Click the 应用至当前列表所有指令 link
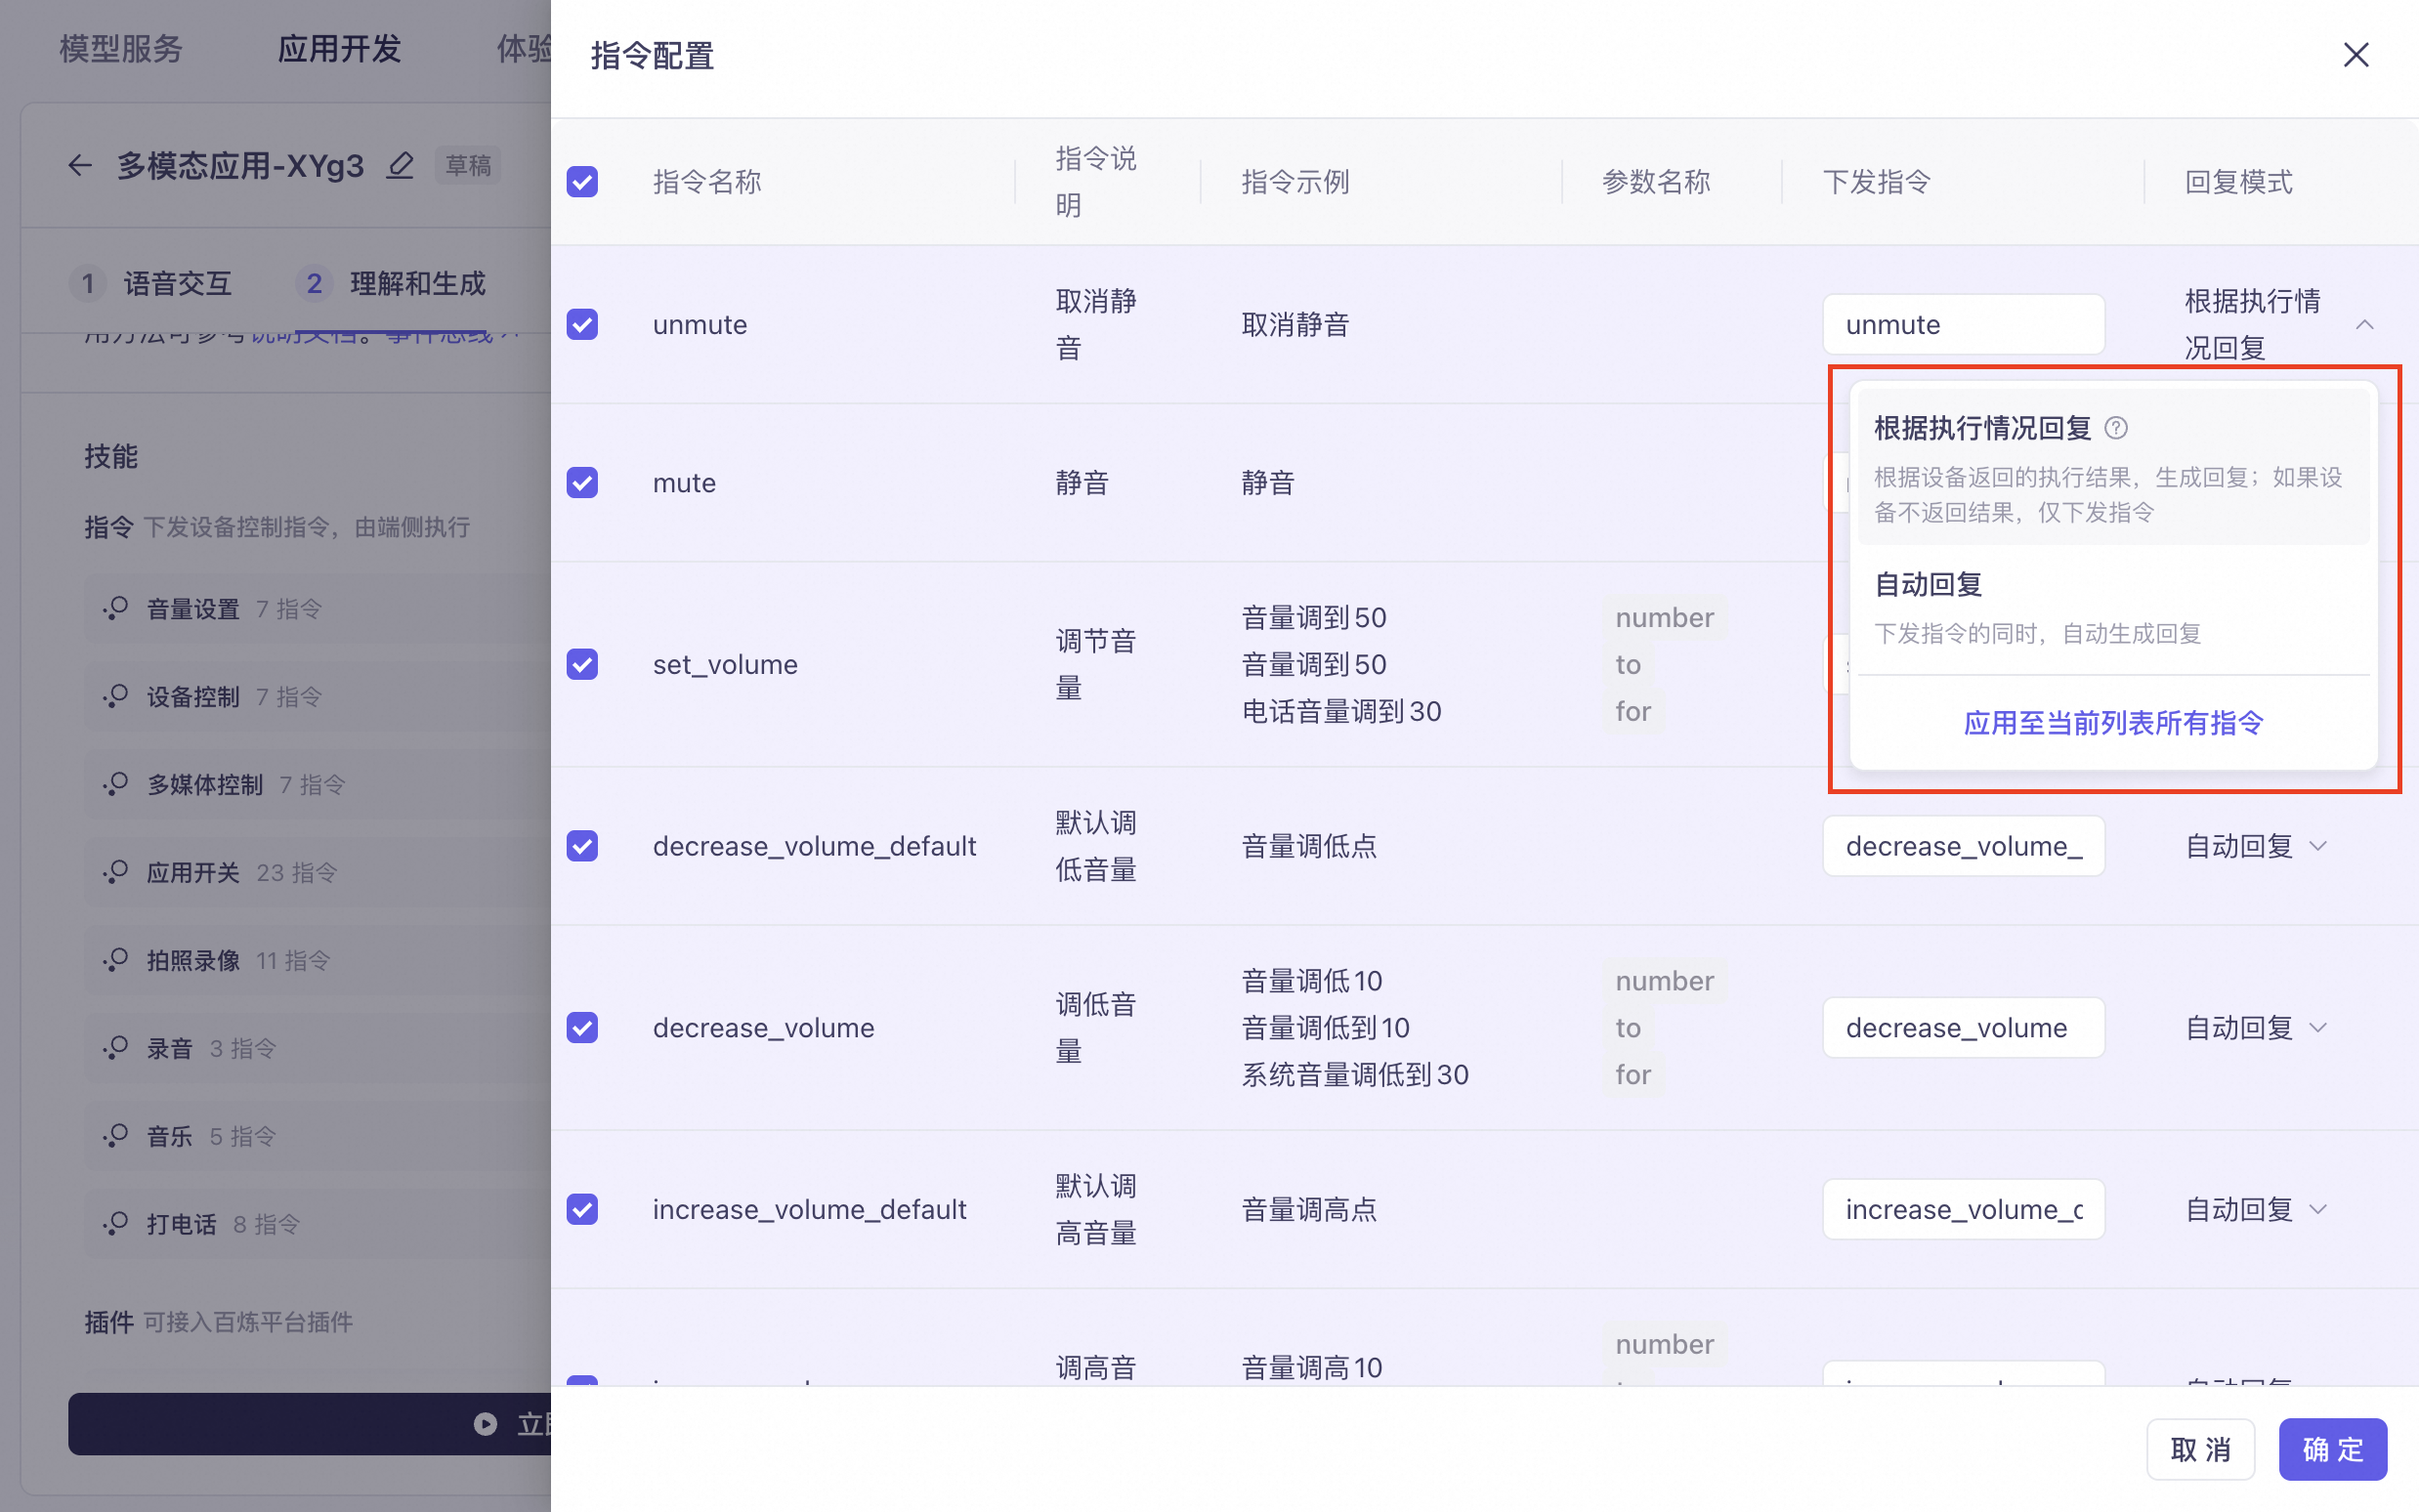The width and height of the screenshot is (2419, 1512). 2112,723
